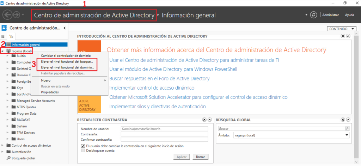The width and height of the screenshot is (361, 166).
Task: Switch to list view tab icon
Action: point(4,36)
